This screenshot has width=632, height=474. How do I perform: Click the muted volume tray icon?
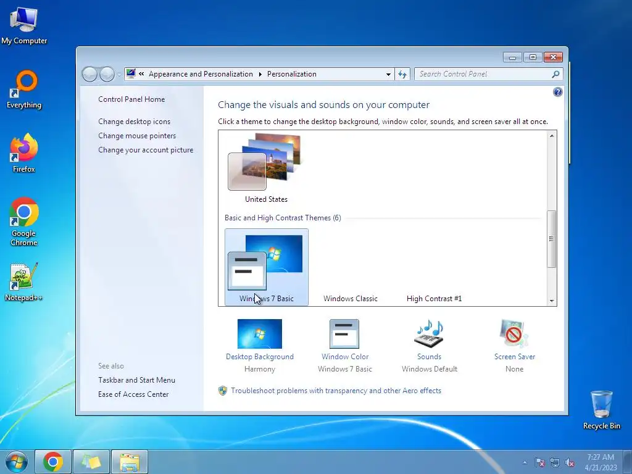click(x=570, y=462)
